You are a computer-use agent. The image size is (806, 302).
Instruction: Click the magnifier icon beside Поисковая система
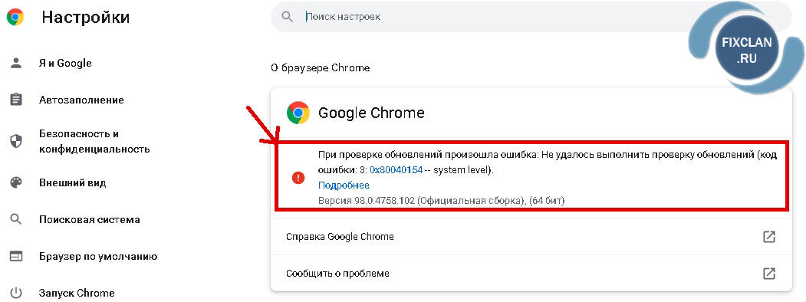16,219
